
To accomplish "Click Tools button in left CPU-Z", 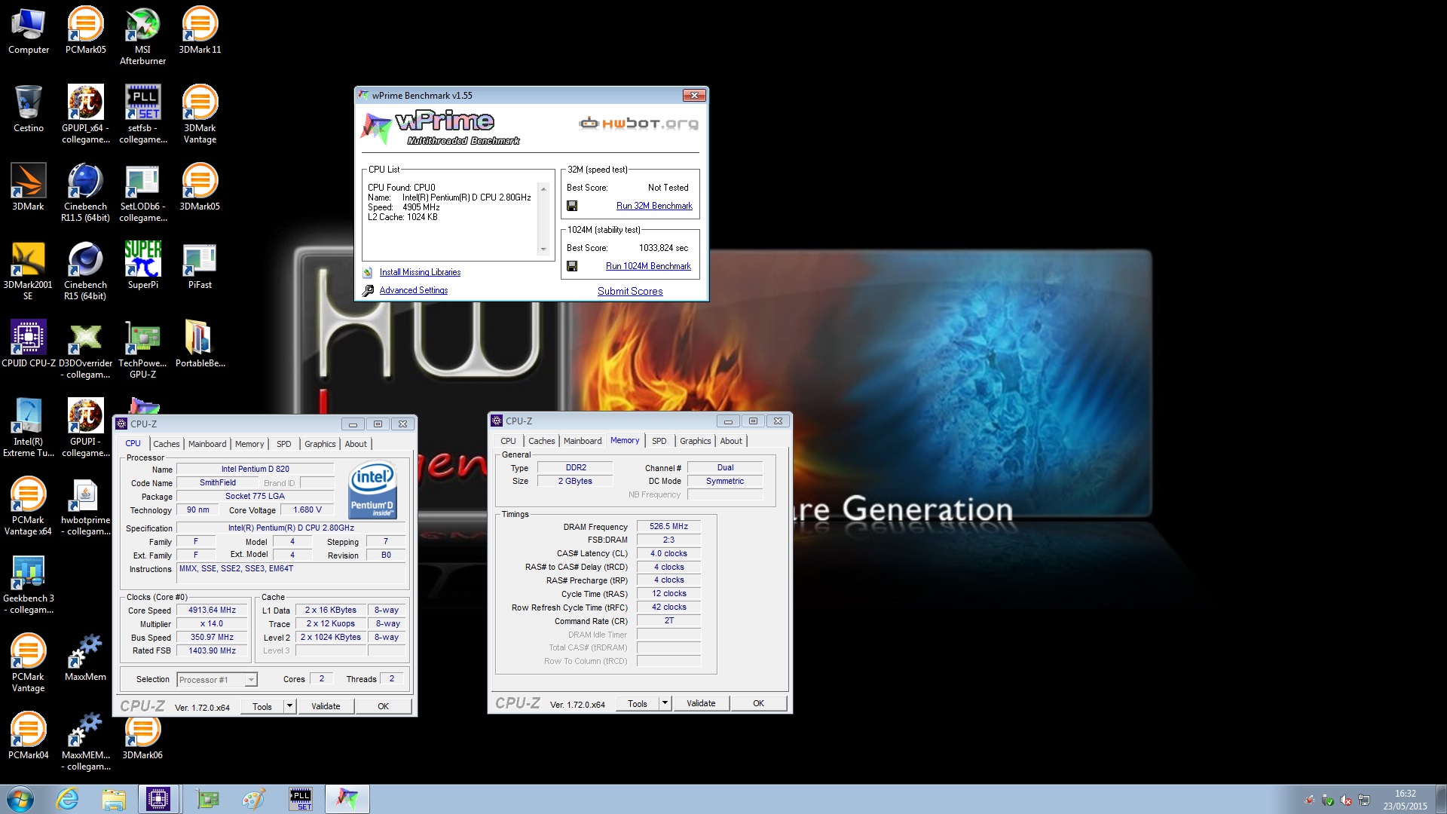I will pyautogui.click(x=262, y=706).
